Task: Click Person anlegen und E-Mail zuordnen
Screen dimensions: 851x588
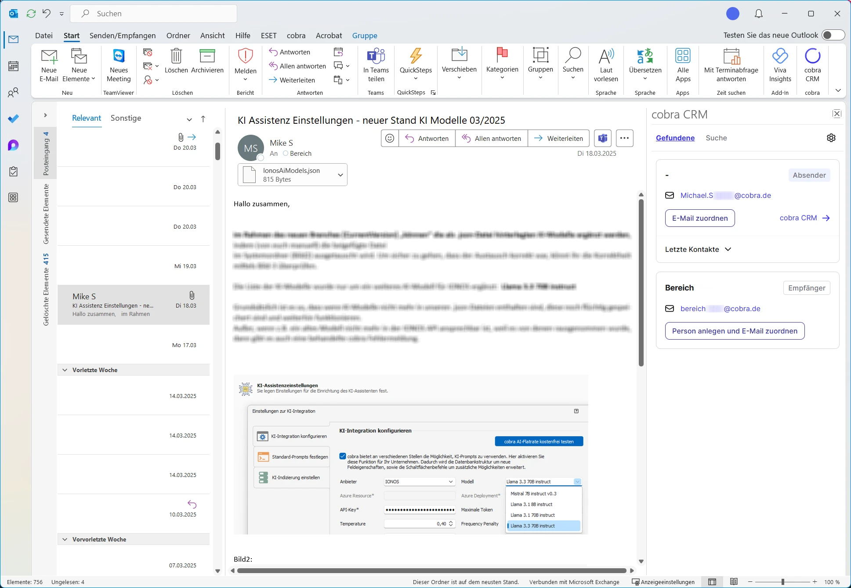Action: point(735,331)
